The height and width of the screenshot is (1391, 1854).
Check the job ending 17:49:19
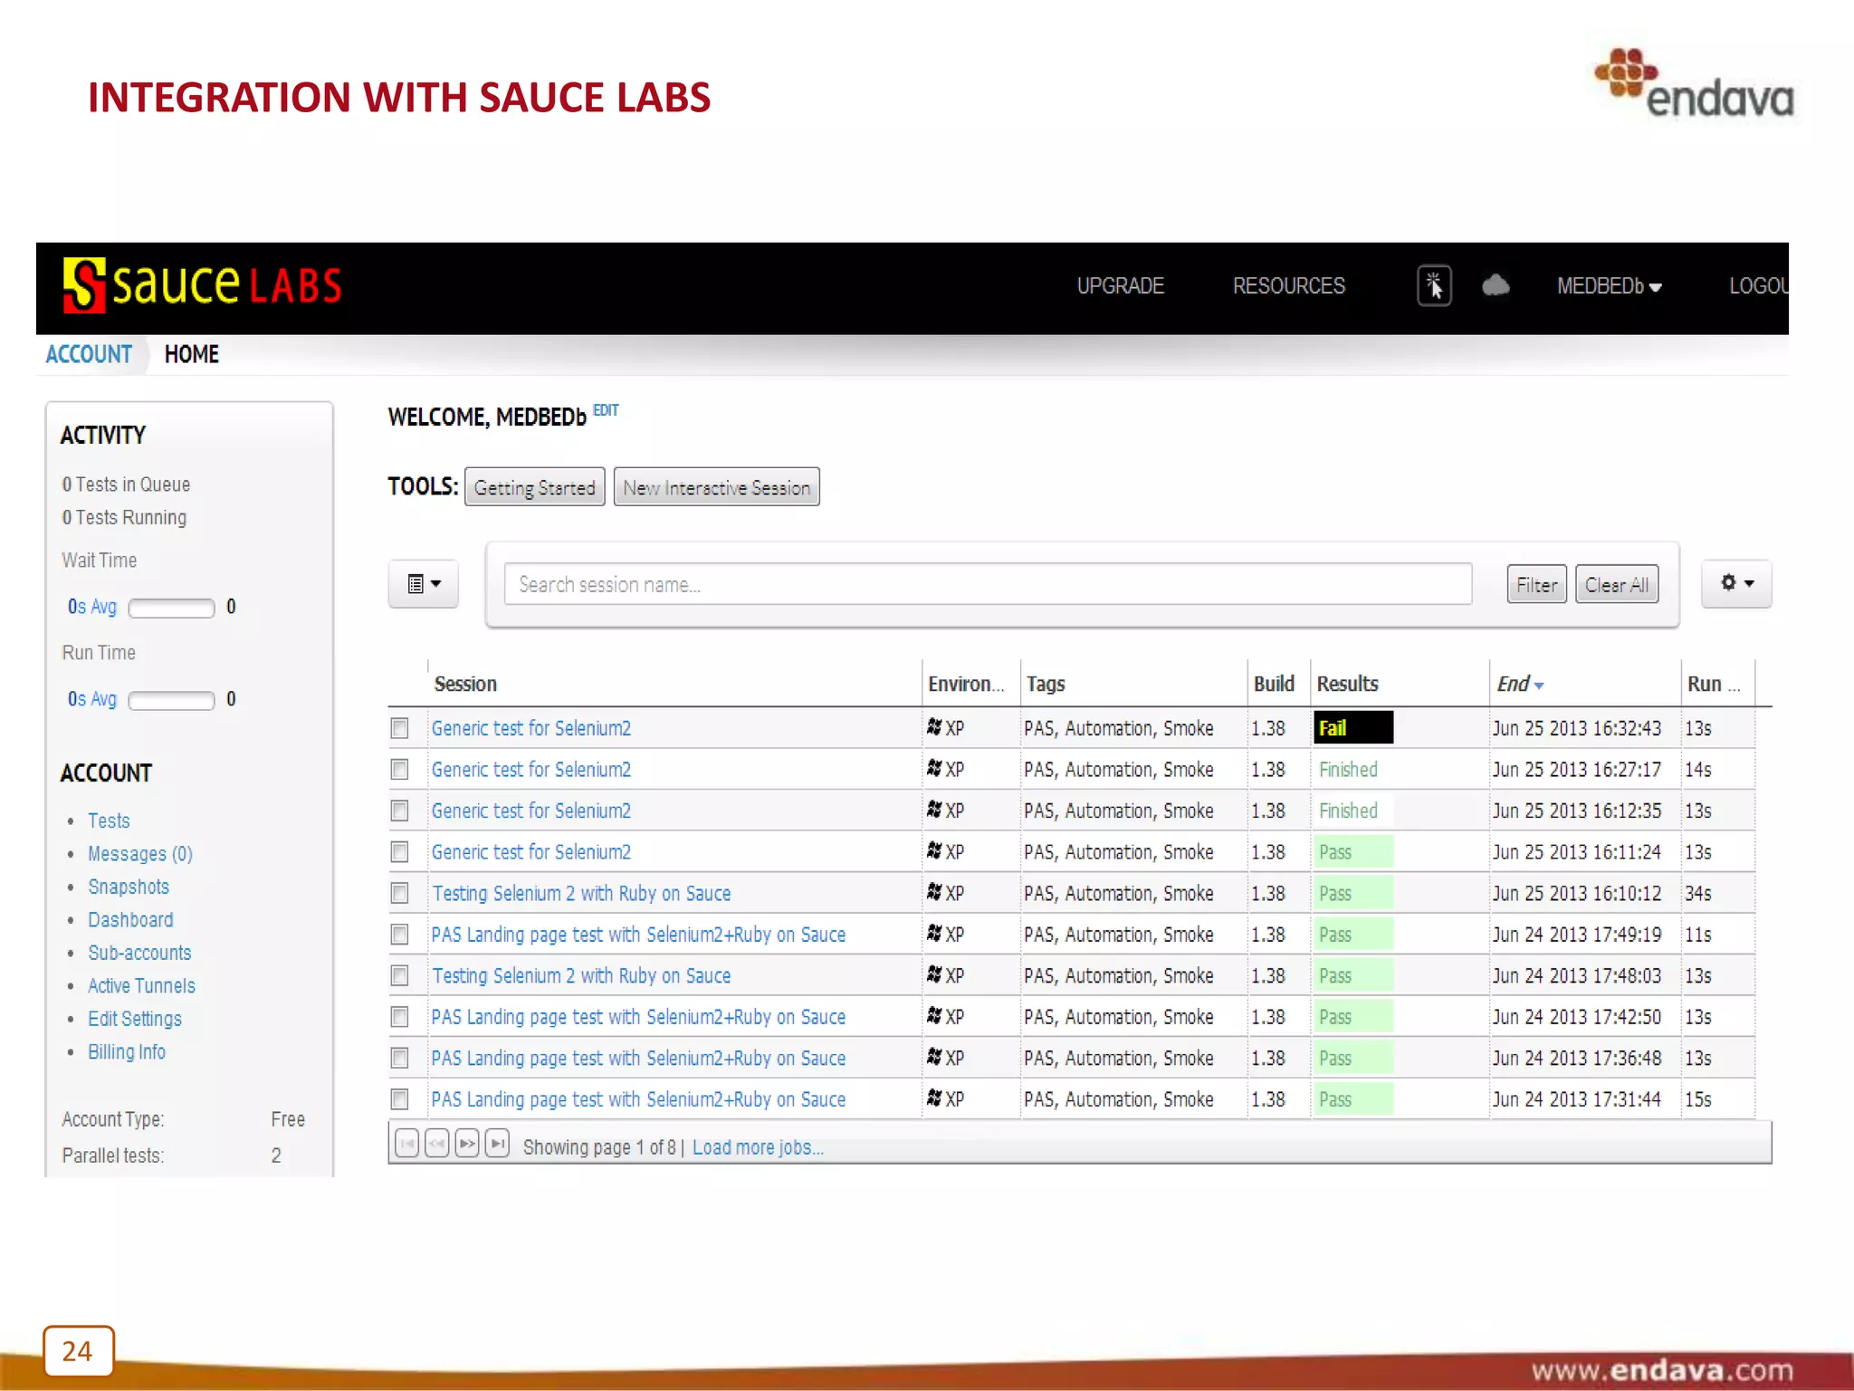(x=399, y=935)
